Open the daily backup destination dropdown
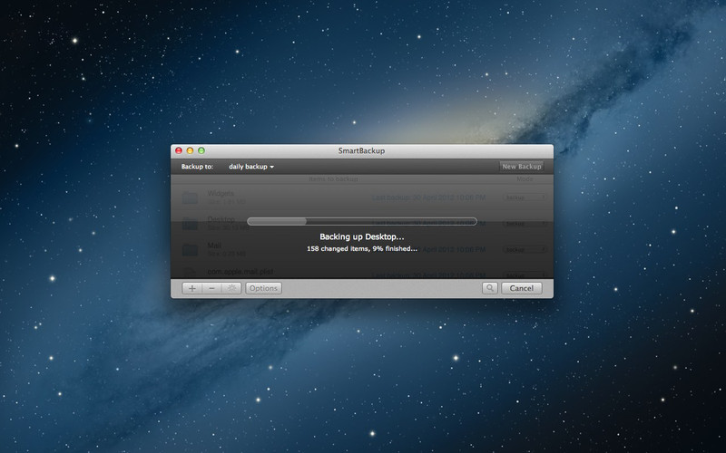 point(251,167)
